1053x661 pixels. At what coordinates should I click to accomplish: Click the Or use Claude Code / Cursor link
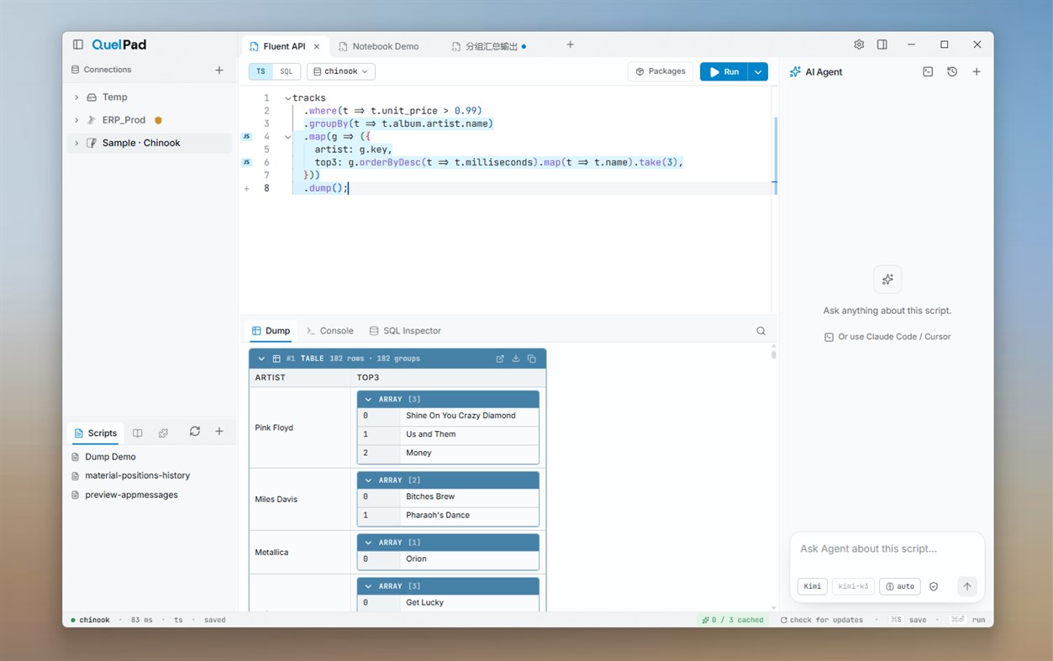(x=887, y=337)
